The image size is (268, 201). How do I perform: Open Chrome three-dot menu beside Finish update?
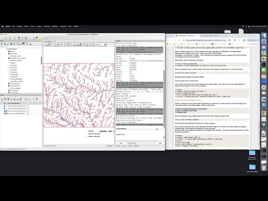[x=258, y=40]
